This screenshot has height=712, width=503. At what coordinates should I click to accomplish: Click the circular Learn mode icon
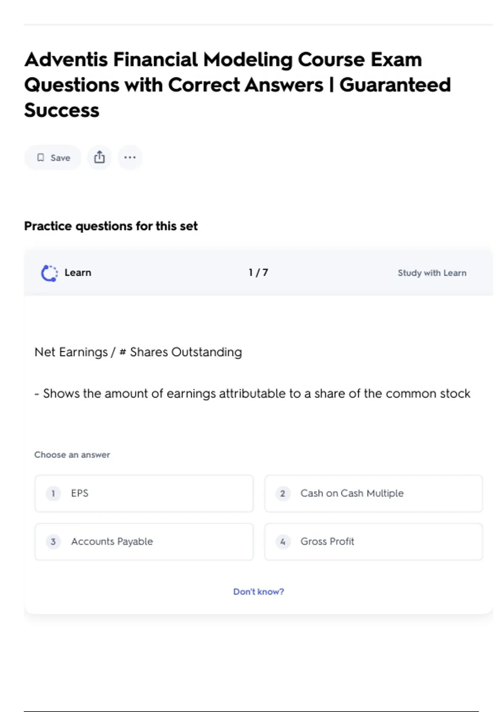click(49, 273)
